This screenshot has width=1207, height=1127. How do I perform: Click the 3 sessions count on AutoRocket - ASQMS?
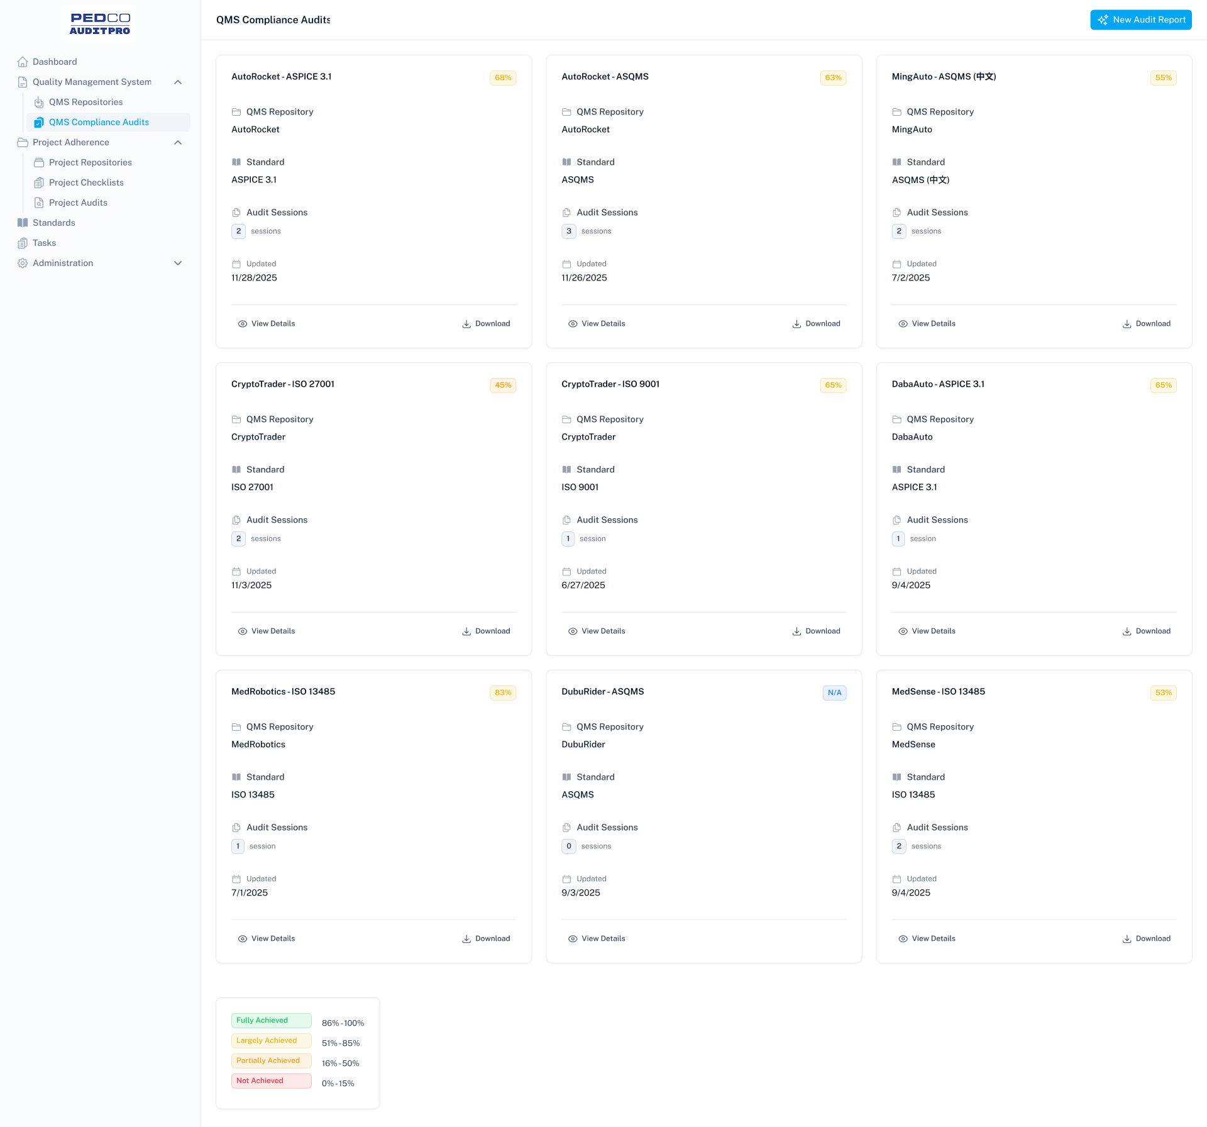(569, 231)
